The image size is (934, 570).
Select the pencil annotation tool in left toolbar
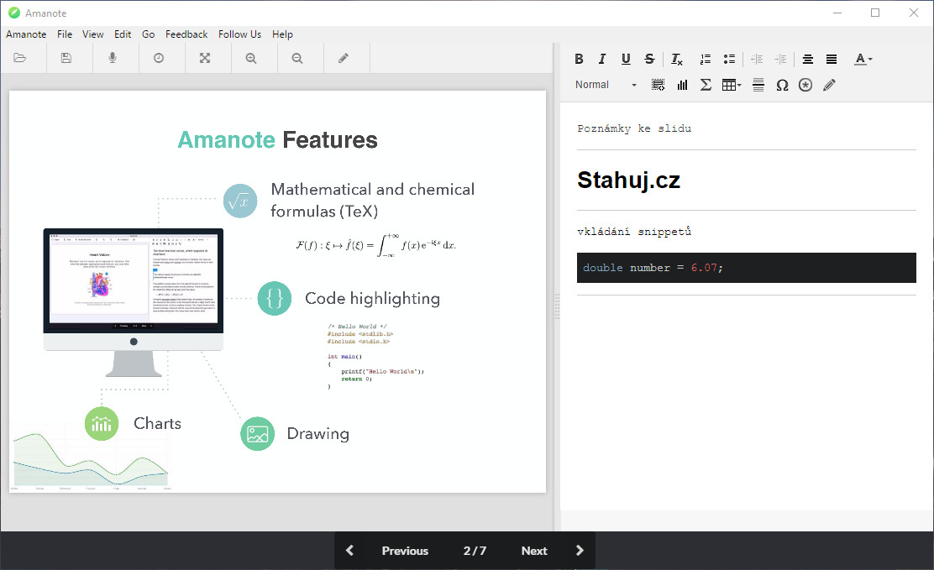pos(343,58)
